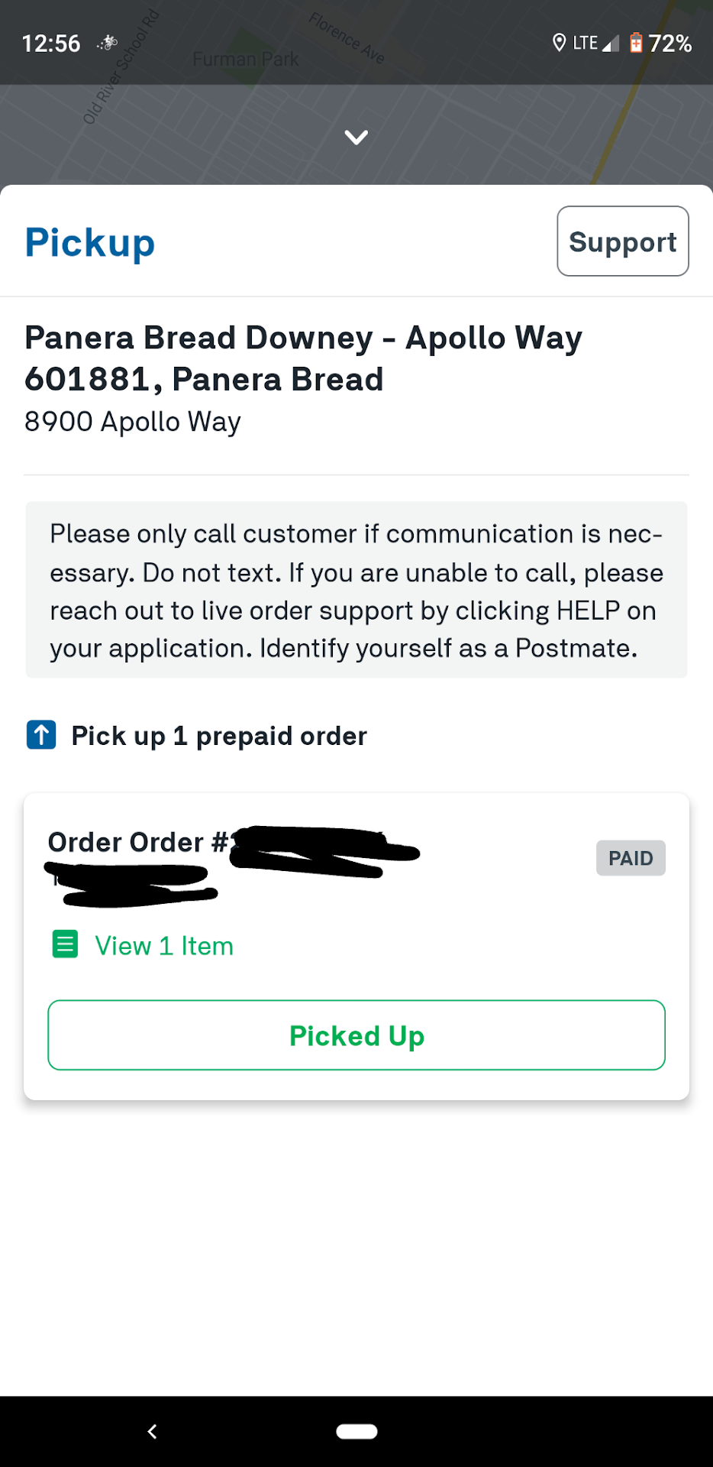Tap the clock showing 12:56

click(51, 44)
